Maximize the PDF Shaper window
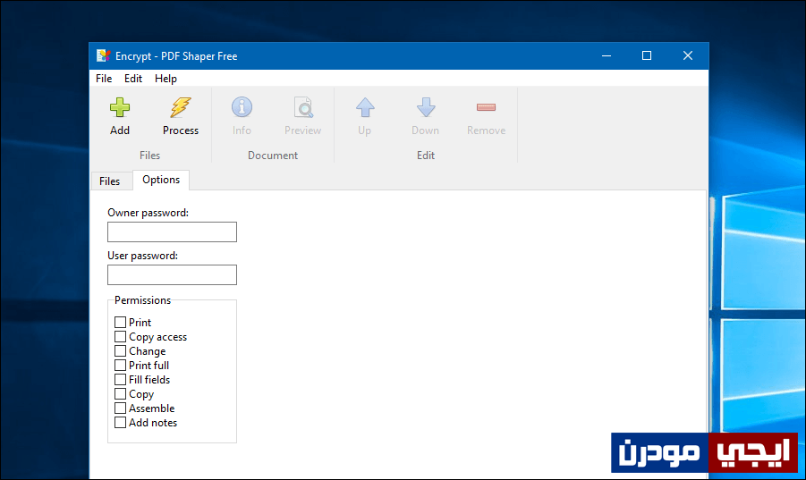Screen dimensions: 806x480 point(647,56)
